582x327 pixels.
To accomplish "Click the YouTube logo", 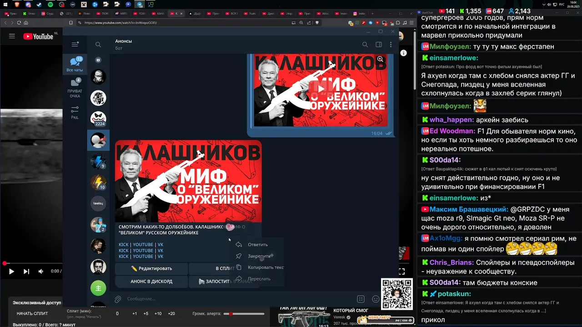I will 38,36.
